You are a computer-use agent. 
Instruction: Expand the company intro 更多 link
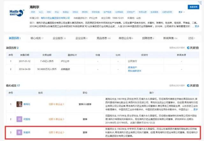[x=197, y=26]
